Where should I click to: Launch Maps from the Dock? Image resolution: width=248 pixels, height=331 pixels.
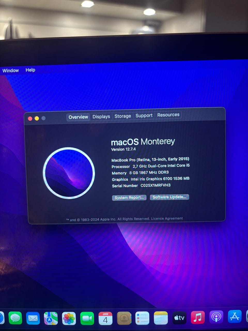[51, 318]
